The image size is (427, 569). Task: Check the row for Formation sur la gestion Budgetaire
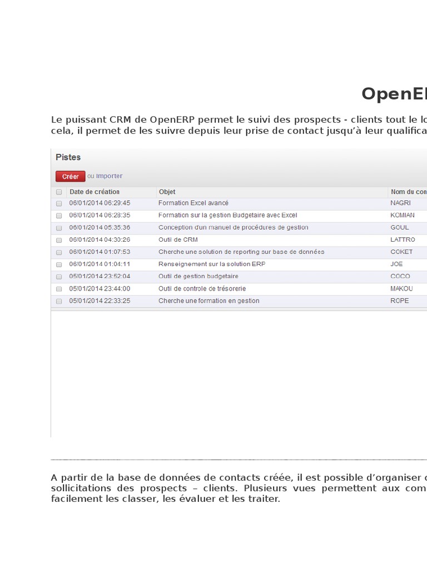tap(59, 216)
